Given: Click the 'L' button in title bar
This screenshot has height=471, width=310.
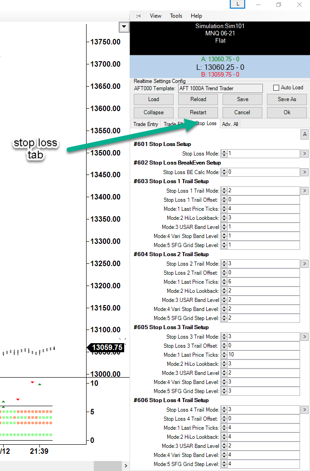Looking at the screenshot, I should pos(238,4).
